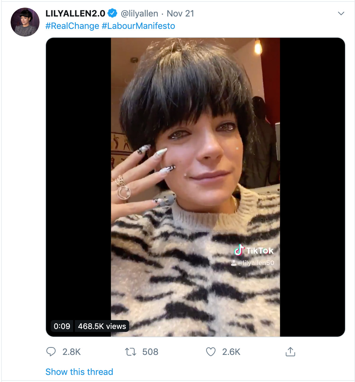
Task: Click the profile avatar picture
Action: pos(25,22)
